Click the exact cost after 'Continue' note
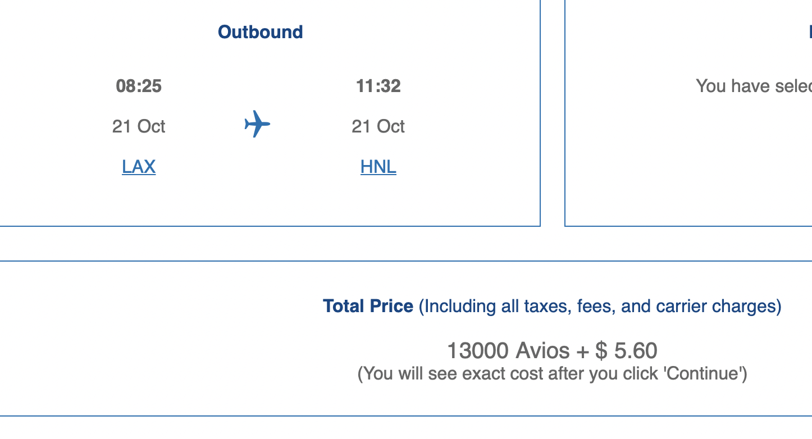The height and width of the screenshot is (439, 812). (x=553, y=373)
